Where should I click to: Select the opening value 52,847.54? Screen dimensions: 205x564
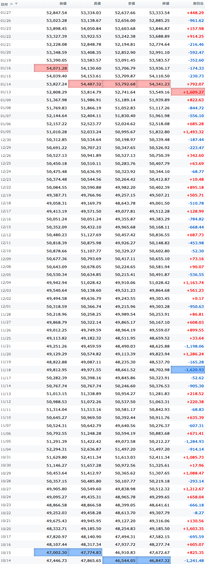tap(56, 13)
